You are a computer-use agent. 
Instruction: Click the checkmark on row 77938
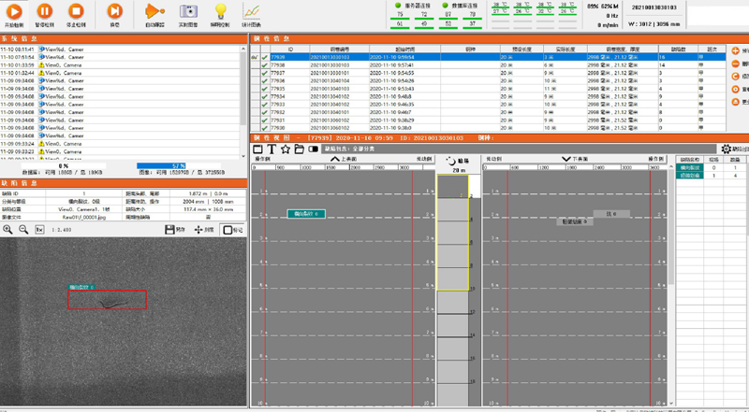pyautogui.click(x=265, y=65)
